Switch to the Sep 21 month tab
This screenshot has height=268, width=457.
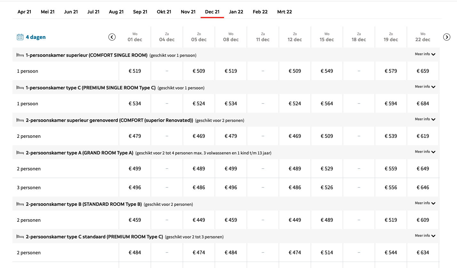coord(140,12)
